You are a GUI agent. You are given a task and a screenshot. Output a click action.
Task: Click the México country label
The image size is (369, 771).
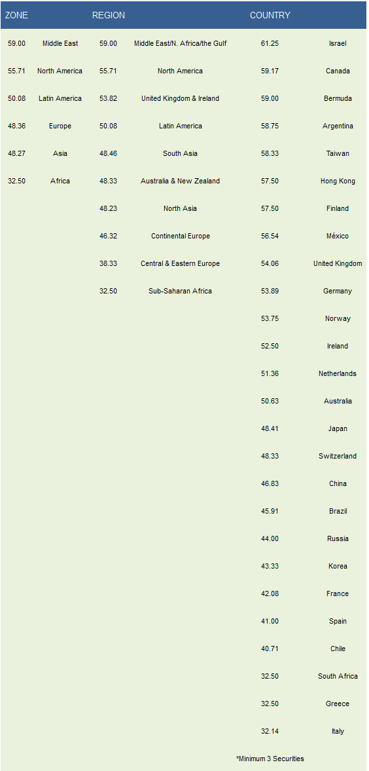click(x=338, y=236)
